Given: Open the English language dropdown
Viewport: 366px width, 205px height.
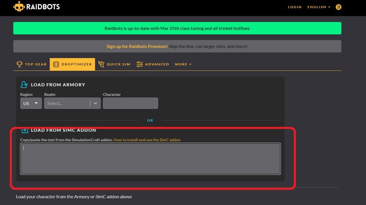Looking at the screenshot, I should tap(318, 7).
